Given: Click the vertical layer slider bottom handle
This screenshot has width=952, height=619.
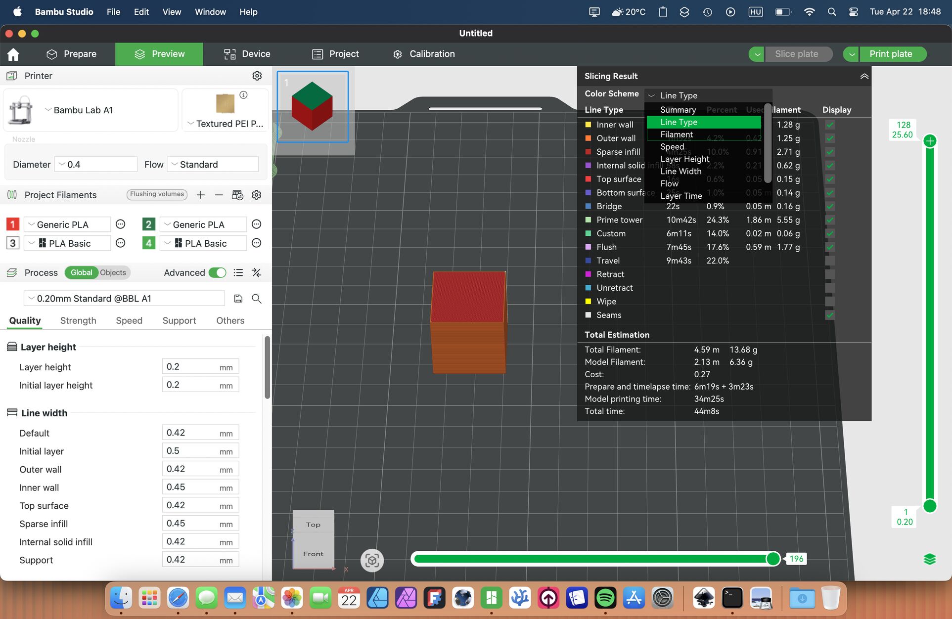Looking at the screenshot, I should coord(930,506).
